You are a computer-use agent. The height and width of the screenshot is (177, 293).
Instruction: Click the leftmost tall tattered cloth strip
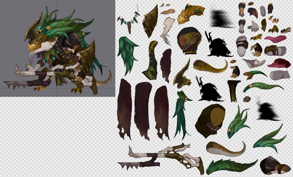(x=125, y=109)
